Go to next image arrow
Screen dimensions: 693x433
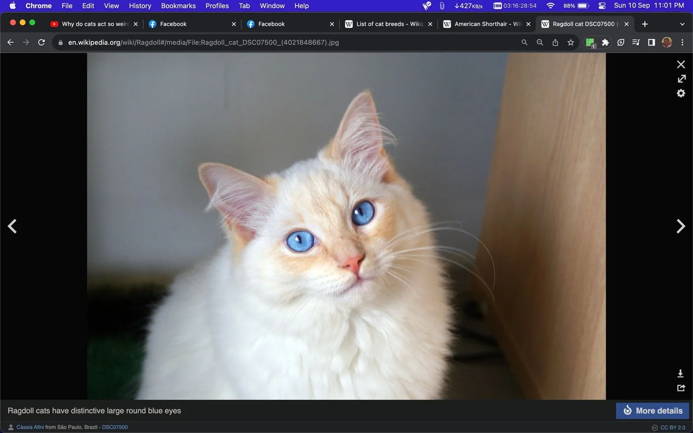(x=681, y=226)
